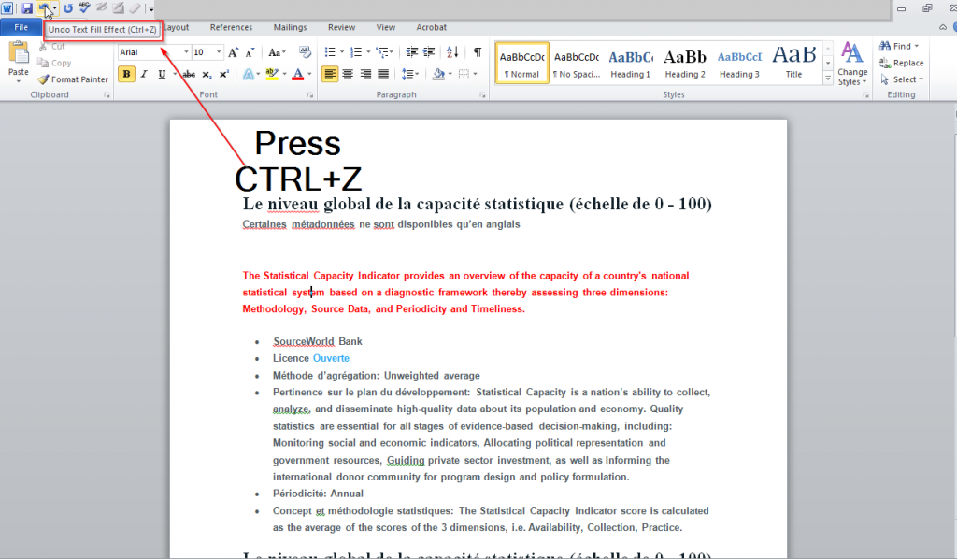The height and width of the screenshot is (559, 957).
Task: Open the Customize Quick Access Toolbar dropdown
Action: click(x=150, y=8)
